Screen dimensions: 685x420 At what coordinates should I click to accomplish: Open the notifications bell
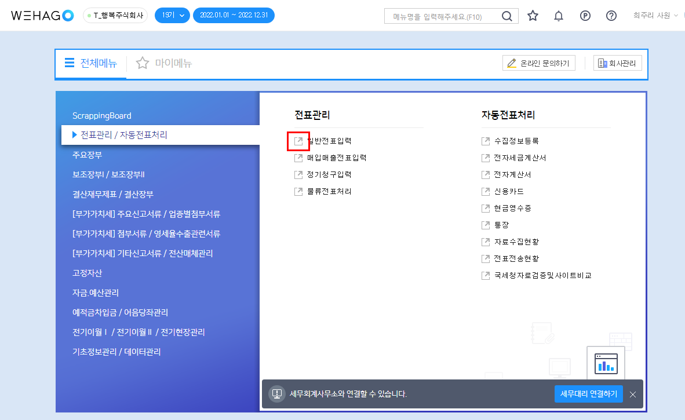pos(559,16)
